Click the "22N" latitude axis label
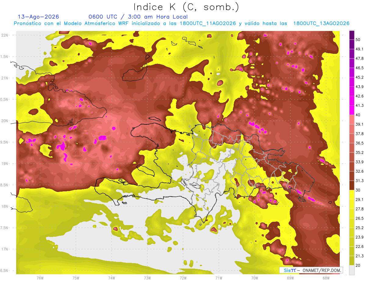Image resolution: width=366 pixels, height=282 pixels. coord(5,35)
